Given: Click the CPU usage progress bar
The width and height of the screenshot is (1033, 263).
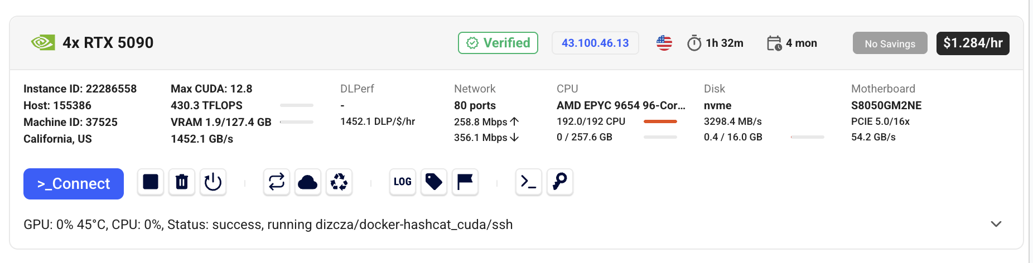Looking at the screenshot, I should click(x=660, y=121).
